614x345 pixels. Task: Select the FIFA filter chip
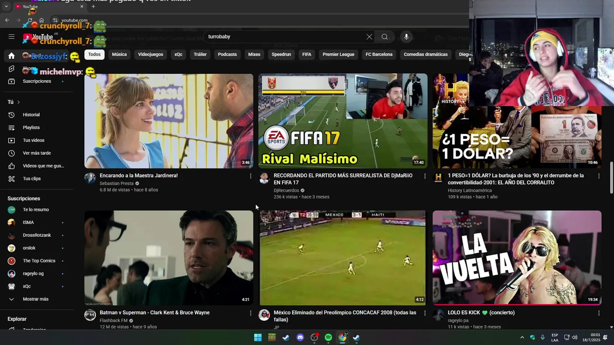coord(307,55)
